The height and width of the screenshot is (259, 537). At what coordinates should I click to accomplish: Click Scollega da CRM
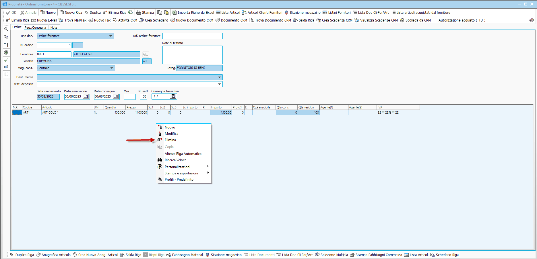click(415, 20)
